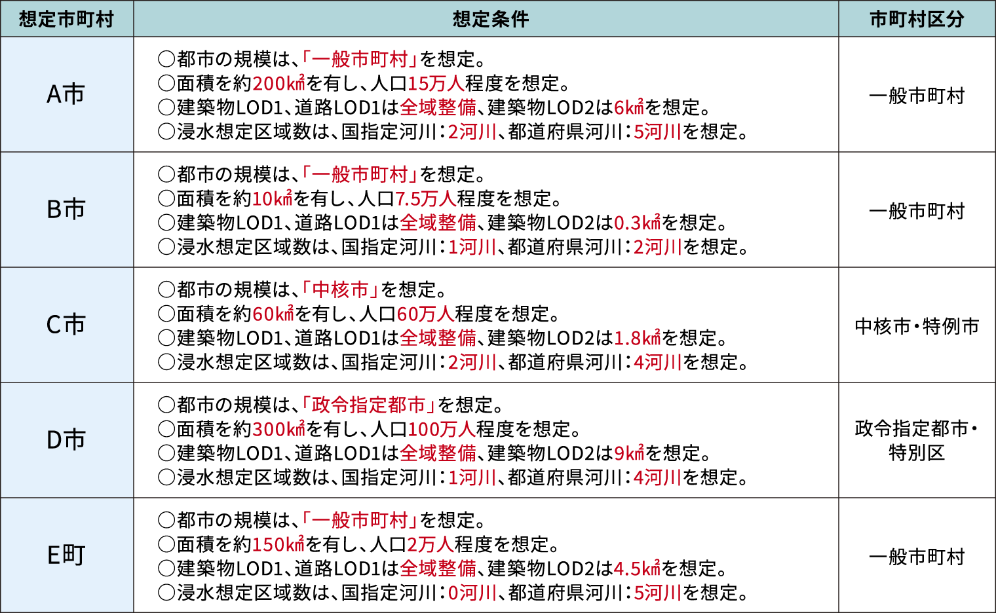Click 一般市町村 classification cell in E町 row
Screen dimensions: 996x613
tap(916, 557)
